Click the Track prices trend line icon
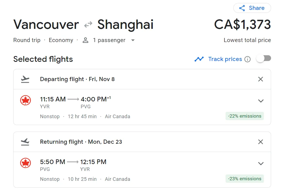Image resolution: width=297 pixels, height=194 pixels. click(199, 59)
